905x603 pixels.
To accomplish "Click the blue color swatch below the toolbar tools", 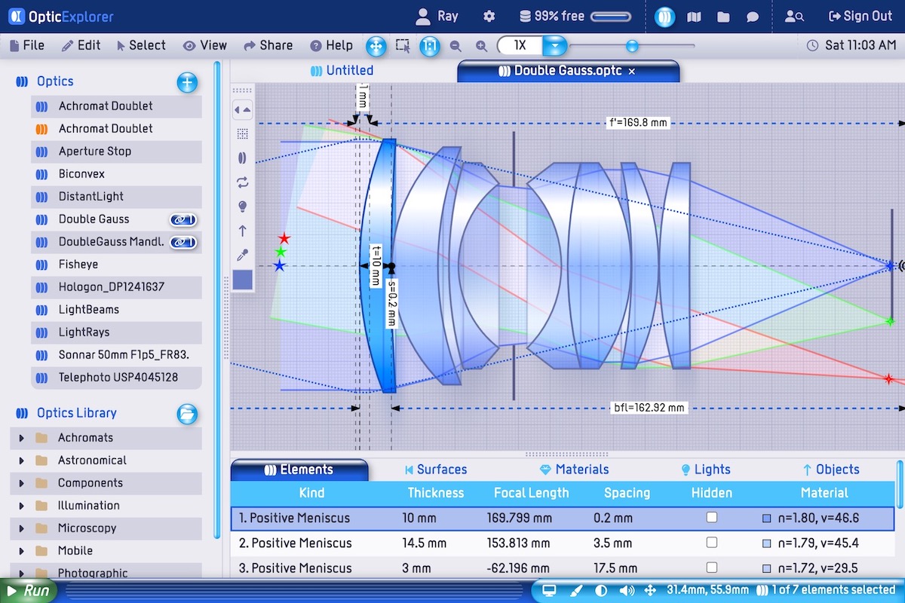I will (242, 279).
